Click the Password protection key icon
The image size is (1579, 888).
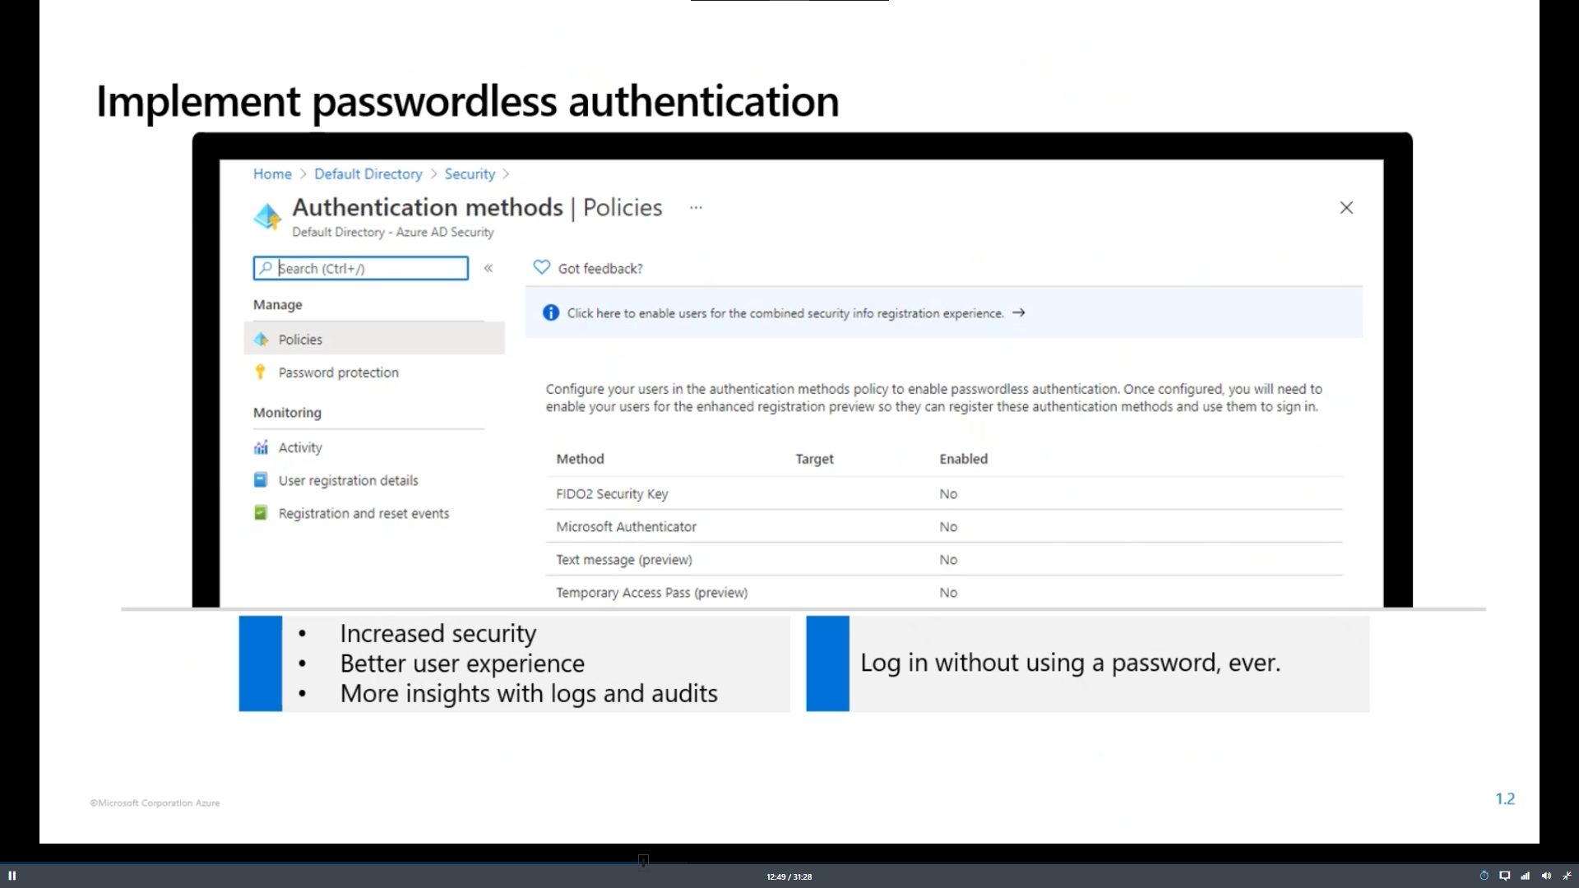click(261, 372)
